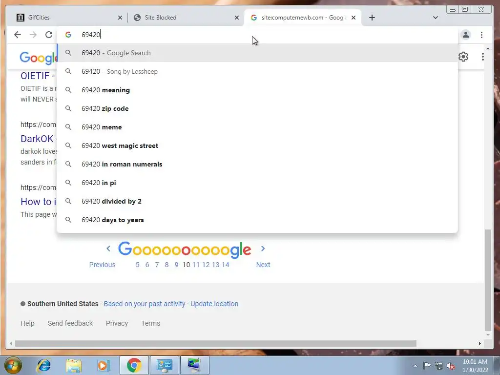The image size is (500, 375).
Task: Go back using the browser back arrow
Action: point(18,35)
